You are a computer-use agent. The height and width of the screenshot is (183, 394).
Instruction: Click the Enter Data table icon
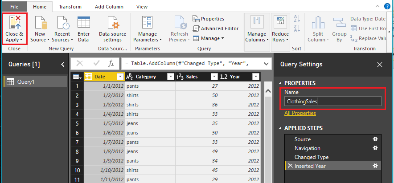[84, 22]
